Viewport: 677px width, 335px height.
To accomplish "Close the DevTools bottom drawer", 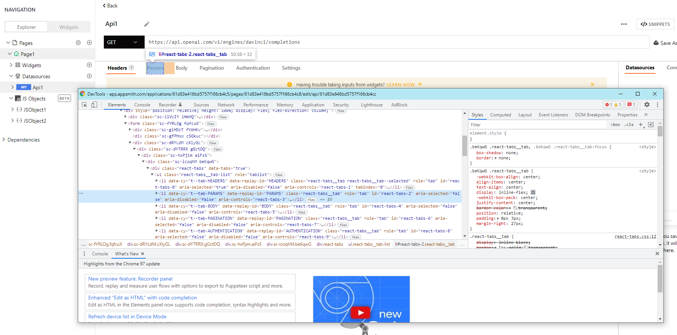I will (657, 253).
